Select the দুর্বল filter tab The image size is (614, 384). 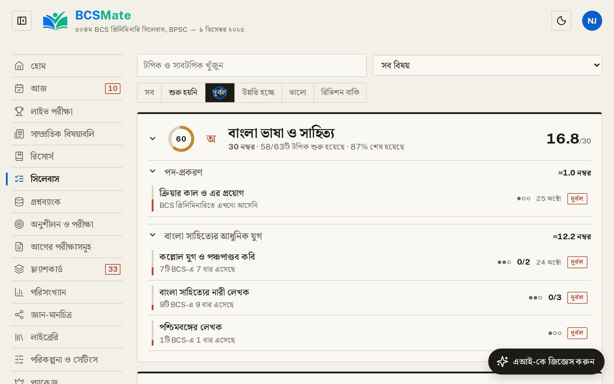220,93
